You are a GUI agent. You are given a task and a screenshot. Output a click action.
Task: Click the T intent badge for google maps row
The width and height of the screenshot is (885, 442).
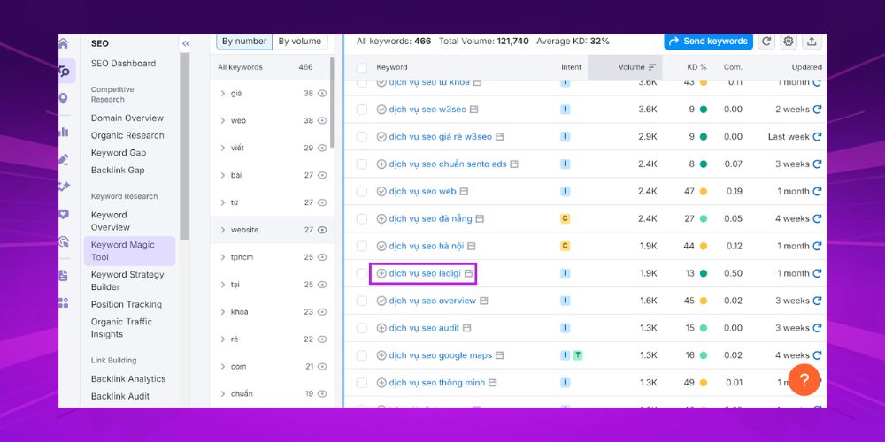(577, 355)
